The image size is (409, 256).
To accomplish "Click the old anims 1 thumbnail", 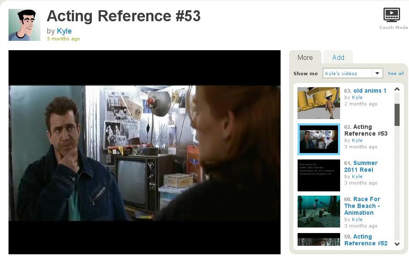I will coord(319,103).
